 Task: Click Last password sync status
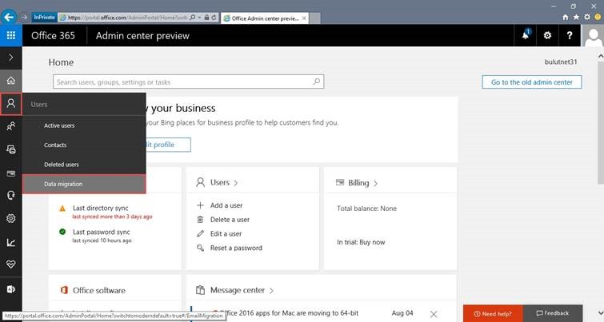tap(102, 232)
